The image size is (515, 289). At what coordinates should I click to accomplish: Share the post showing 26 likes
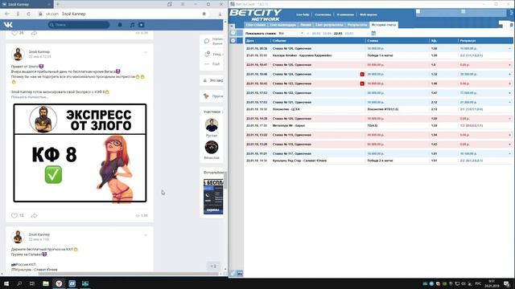pyautogui.click(x=34, y=33)
